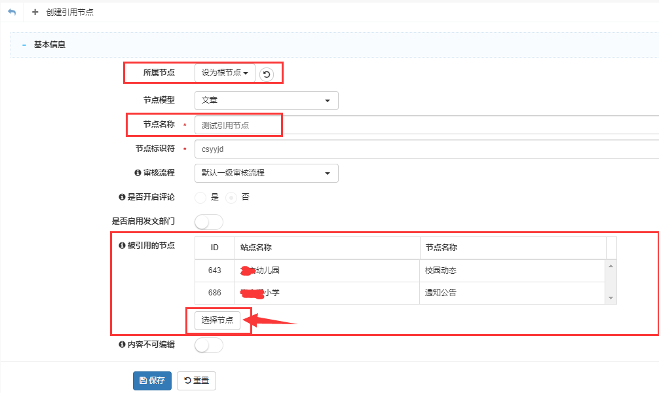Screen dimensions: 659x393
Task: Click the blue 保存 button
Action: tap(152, 381)
